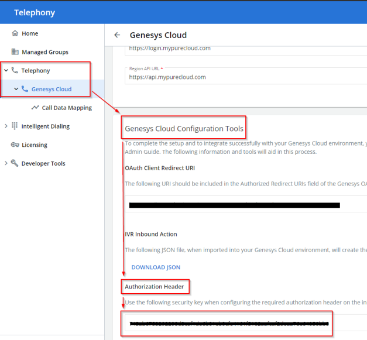The height and width of the screenshot is (340, 367).
Task: Open the Home menu item
Action: (30, 33)
